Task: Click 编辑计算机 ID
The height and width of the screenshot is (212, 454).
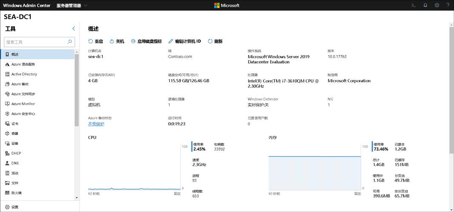Action: click(x=184, y=41)
